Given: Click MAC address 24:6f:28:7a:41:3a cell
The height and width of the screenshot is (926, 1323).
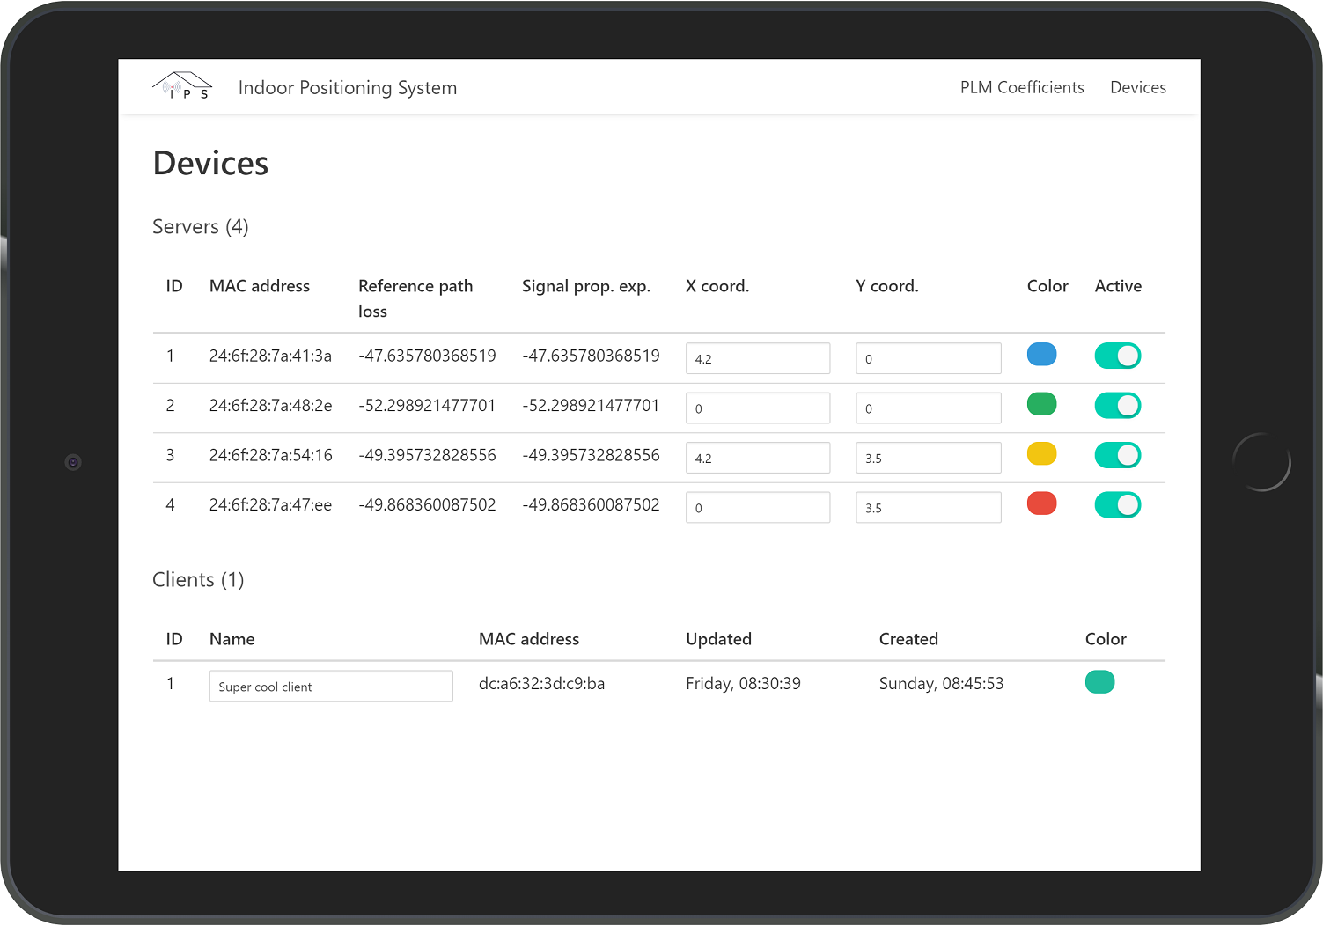Looking at the screenshot, I should tap(270, 356).
